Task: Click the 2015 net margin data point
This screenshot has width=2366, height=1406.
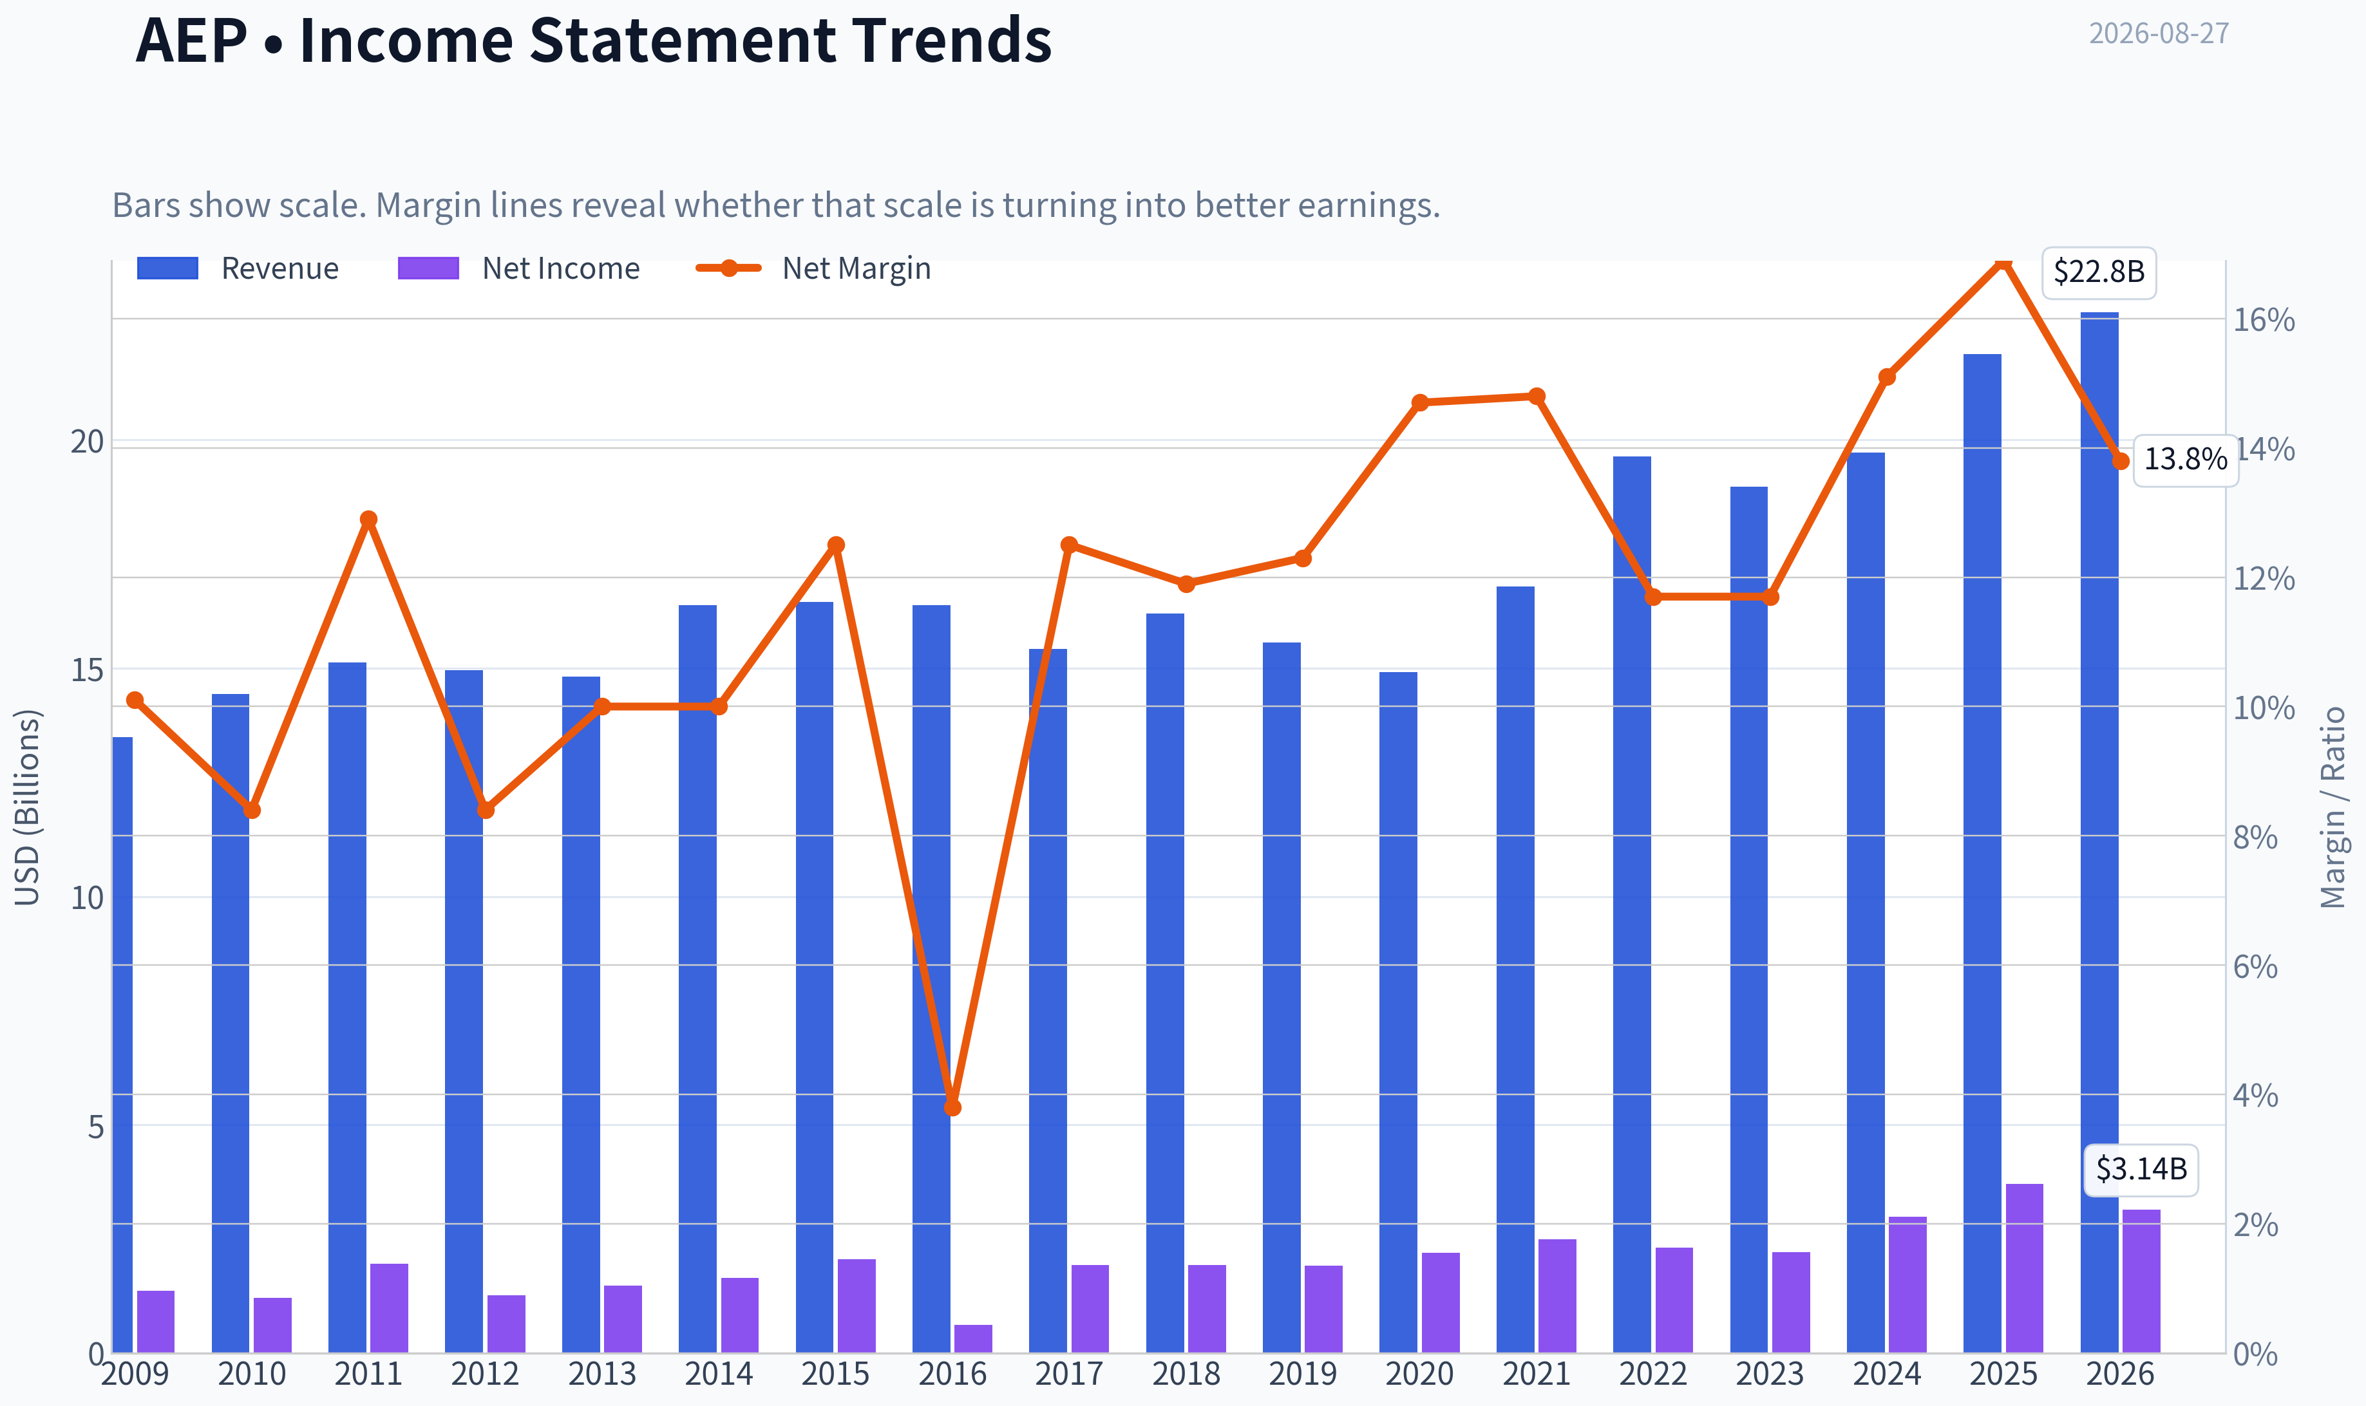Action: [x=836, y=545]
